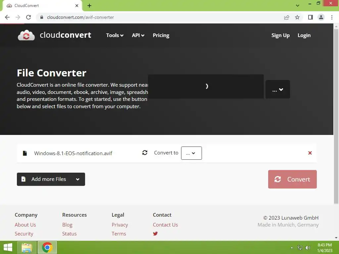This screenshot has width=339, height=254.
Task: Open the hero target format dropdown
Action: (x=278, y=89)
